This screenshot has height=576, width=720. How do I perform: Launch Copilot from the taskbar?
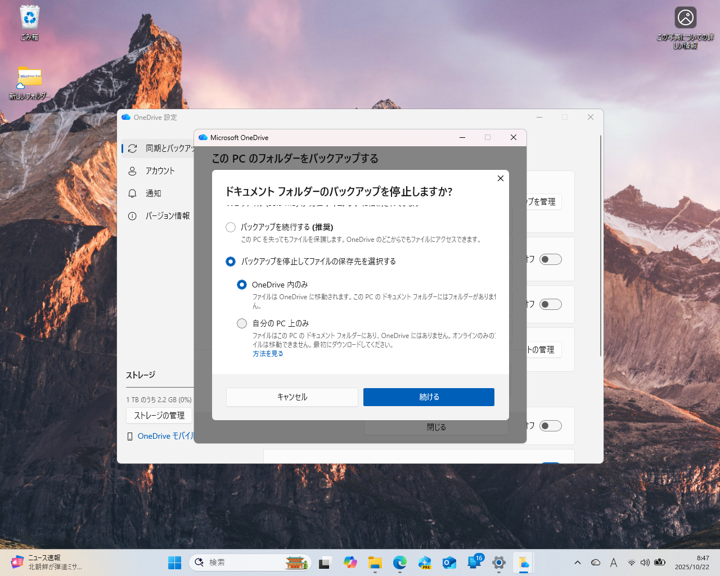(350, 562)
